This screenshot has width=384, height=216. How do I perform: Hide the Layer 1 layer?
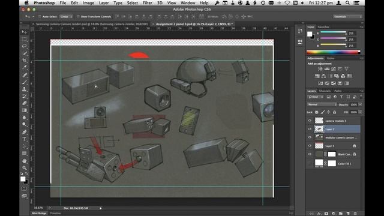tap(310, 146)
